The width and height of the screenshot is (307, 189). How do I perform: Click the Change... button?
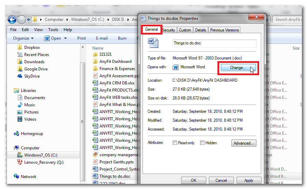click(x=238, y=68)
